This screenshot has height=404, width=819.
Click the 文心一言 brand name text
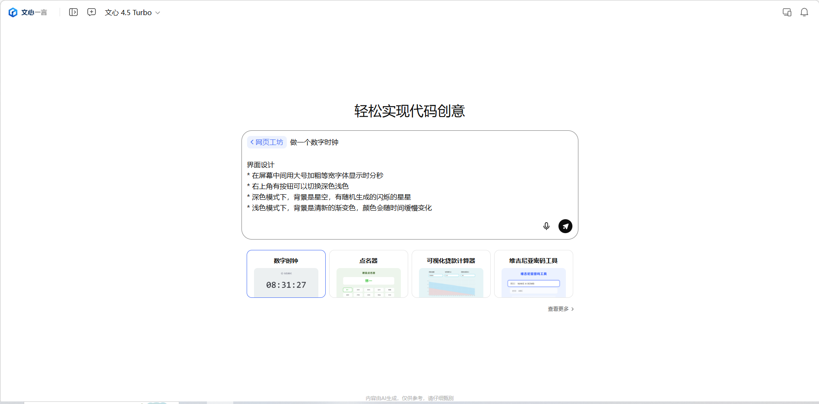(34, 13)
